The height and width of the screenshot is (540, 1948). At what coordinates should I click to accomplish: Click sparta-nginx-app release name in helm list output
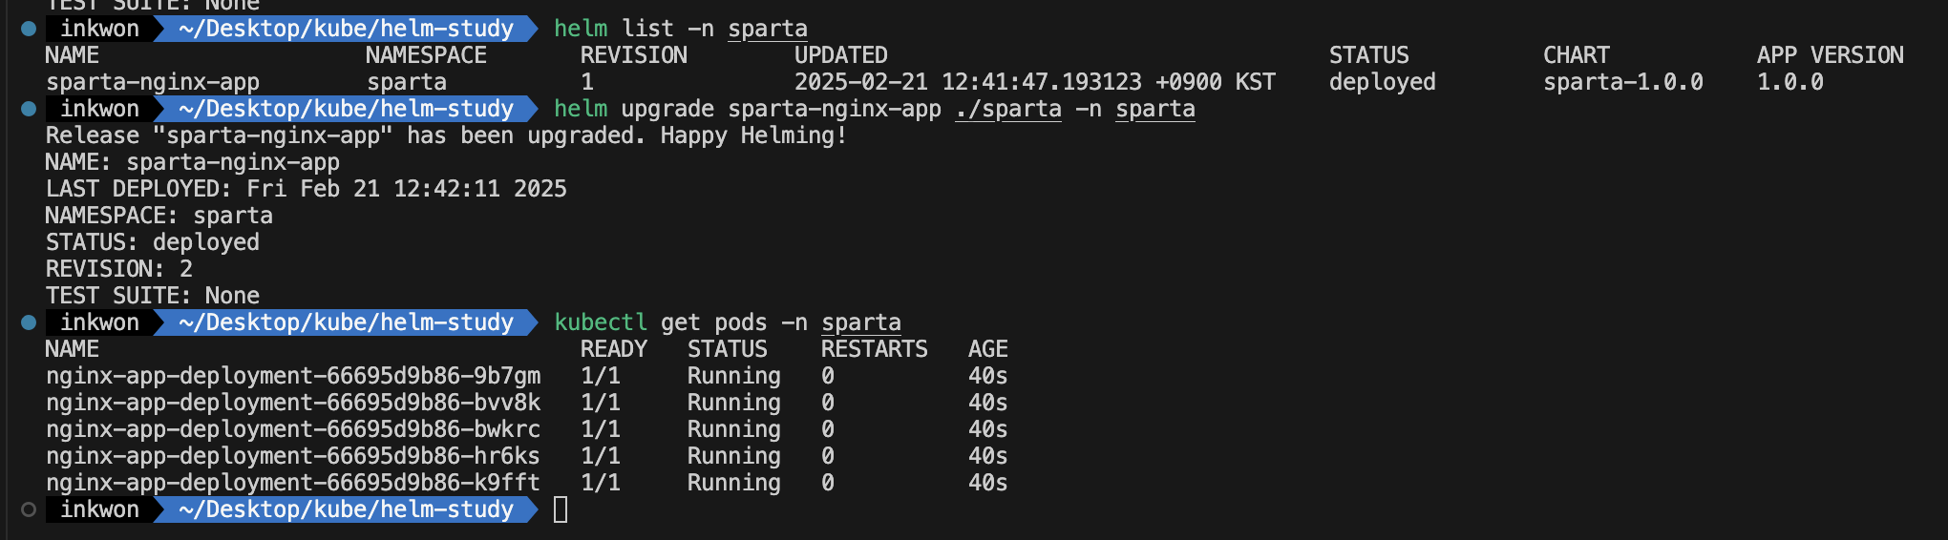tap(153, 82)
